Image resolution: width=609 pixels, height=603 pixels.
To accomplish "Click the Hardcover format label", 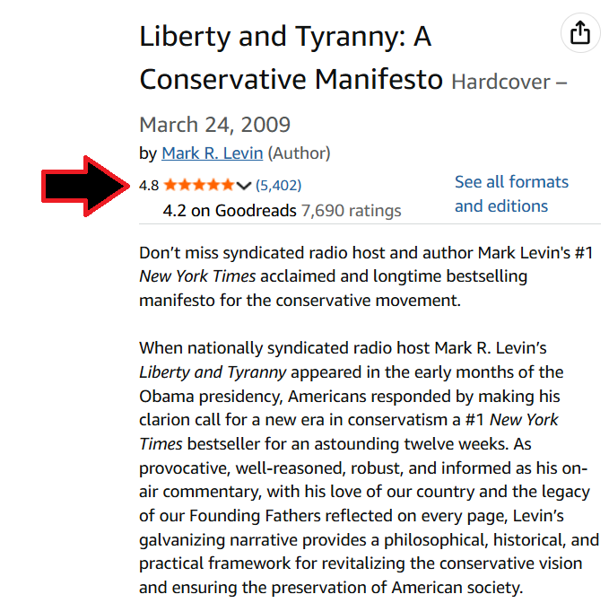I will pyautogui.click(x=501, y=82).
